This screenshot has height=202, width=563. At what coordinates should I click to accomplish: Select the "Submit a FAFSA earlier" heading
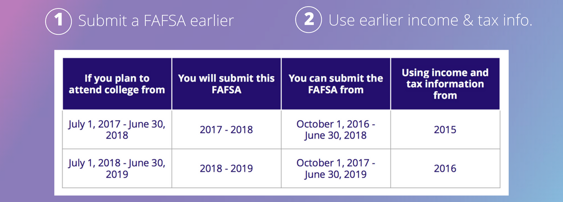click(155, 22)
